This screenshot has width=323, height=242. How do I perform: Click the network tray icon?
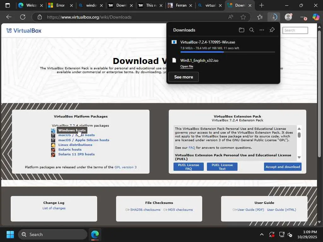(x=282, y=234)
